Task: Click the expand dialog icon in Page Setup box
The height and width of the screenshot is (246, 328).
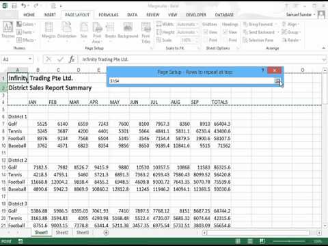Action: click(x=277, y=81)
